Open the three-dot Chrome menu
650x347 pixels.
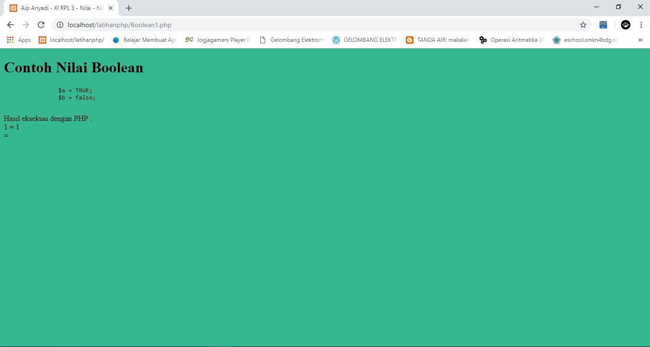(641, 24)
